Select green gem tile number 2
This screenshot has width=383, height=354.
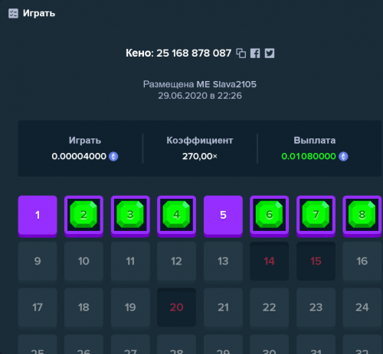[x=83, y=216]
